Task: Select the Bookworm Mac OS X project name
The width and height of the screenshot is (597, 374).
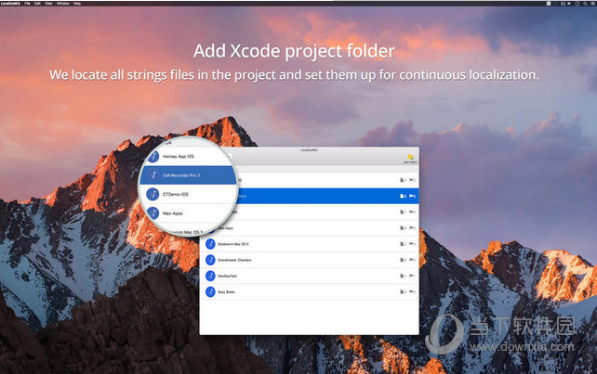Action: pos(233,244)
